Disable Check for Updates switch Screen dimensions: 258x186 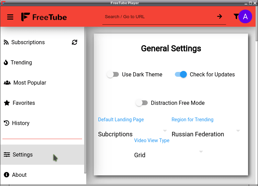[181, 74]
